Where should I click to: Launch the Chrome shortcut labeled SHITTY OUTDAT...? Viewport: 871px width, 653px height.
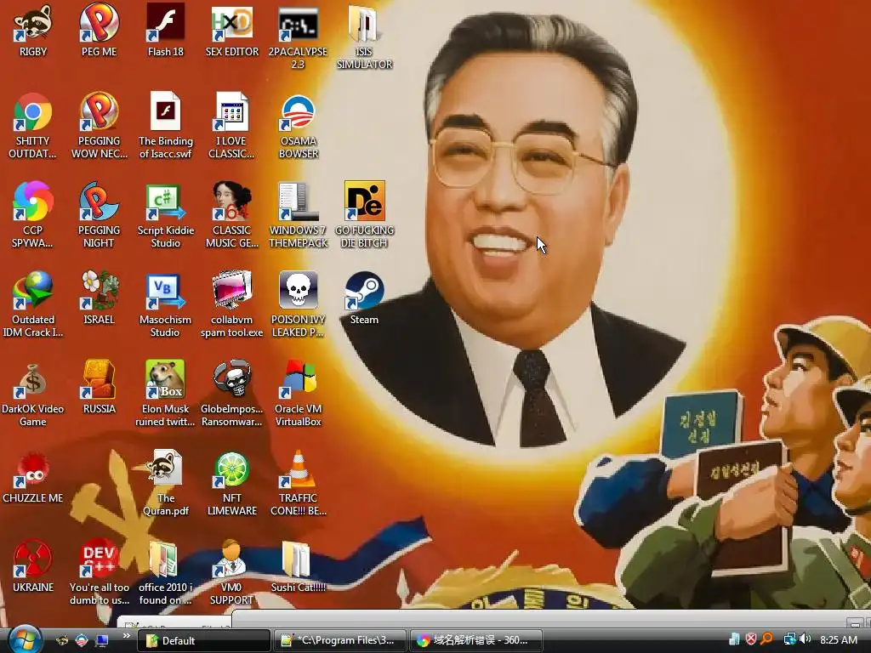(x=33, y=126)
